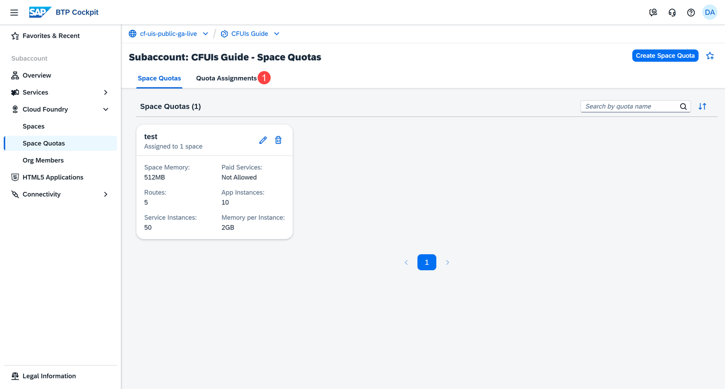Screen dimensions: 725x389
Task: Open the hamburger navigation menu
Action: (14, 13)
